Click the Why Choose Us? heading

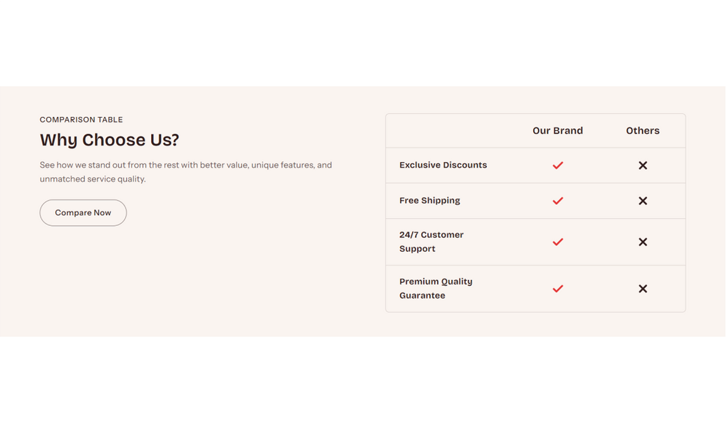tap(110, 140)
